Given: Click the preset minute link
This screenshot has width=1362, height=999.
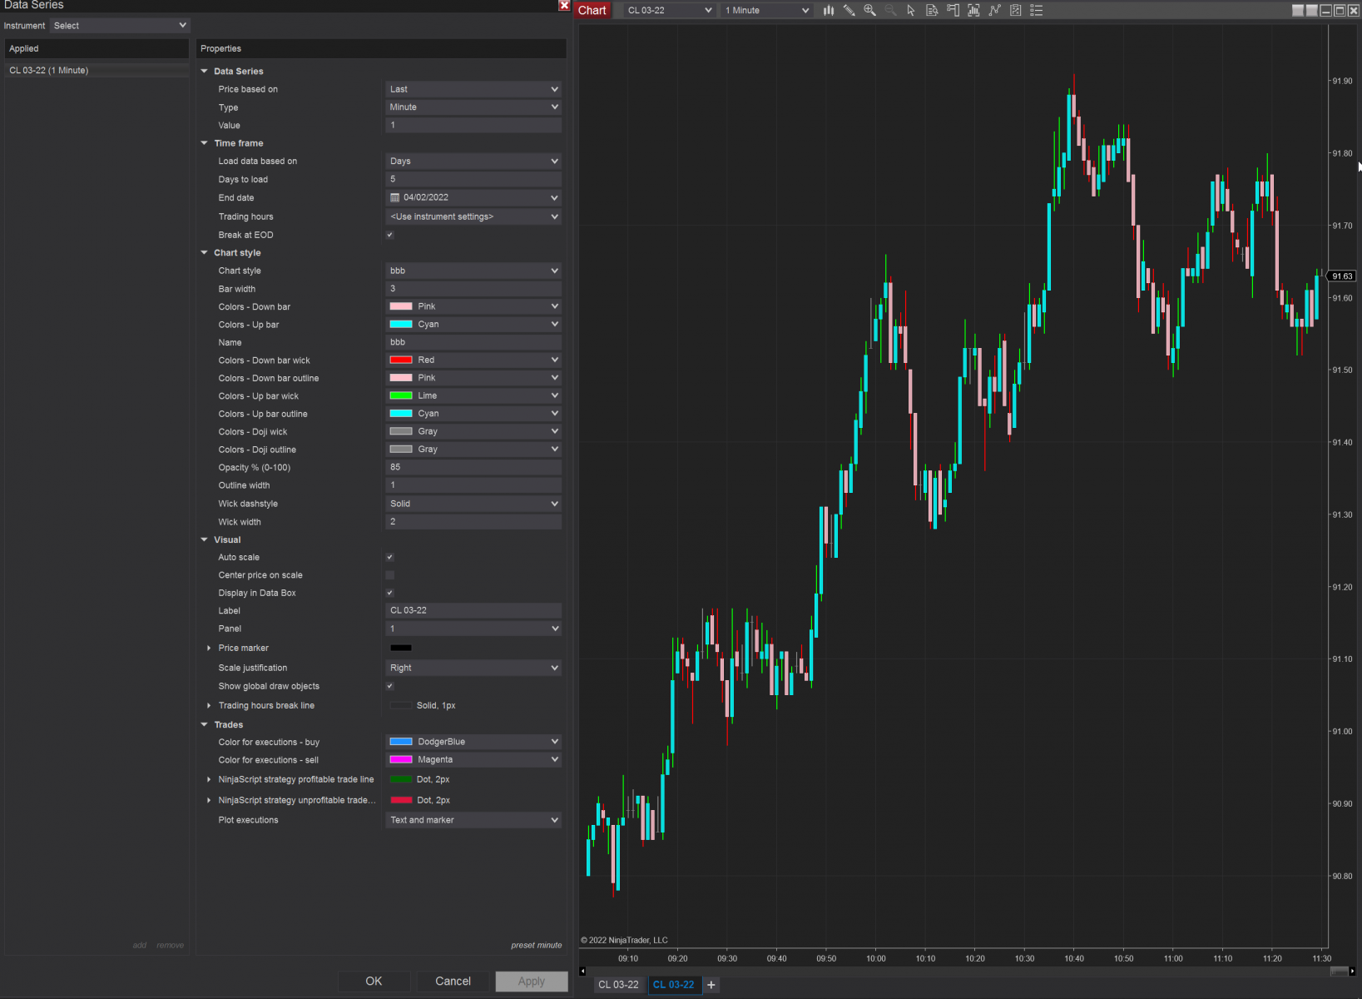Looking at the screenshot, I should pyautogui.click(x=537, y=946).
